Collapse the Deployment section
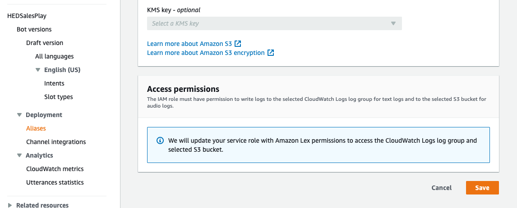 click(19, 115)
